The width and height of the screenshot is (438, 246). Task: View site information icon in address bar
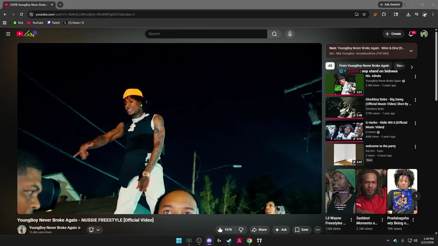[31, 14]
